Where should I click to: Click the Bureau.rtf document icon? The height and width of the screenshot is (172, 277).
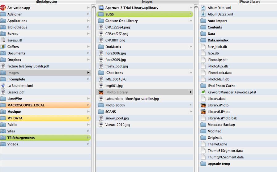3,40
